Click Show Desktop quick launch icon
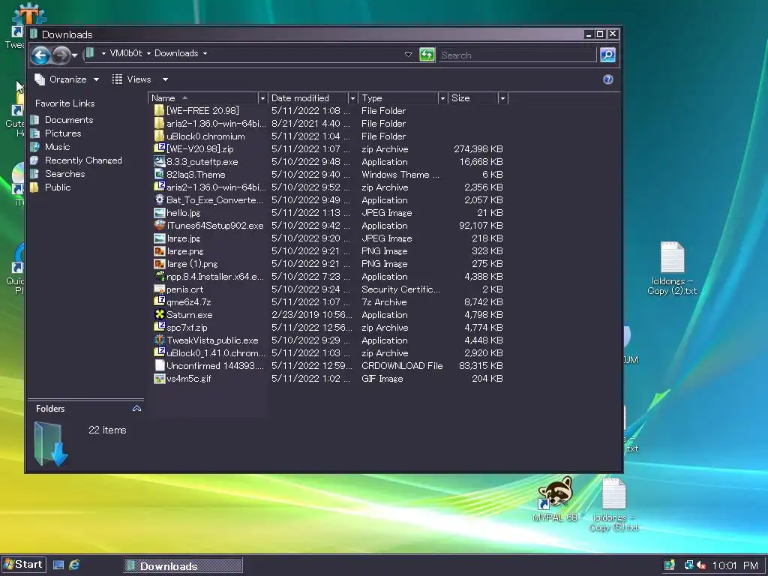This screenshot has width=768, height=576. [x=58, y=565]
